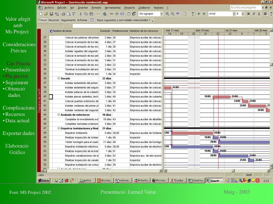Run the spelling check
Viewport: 273px width, 204px height.
[x=74, y=14]
